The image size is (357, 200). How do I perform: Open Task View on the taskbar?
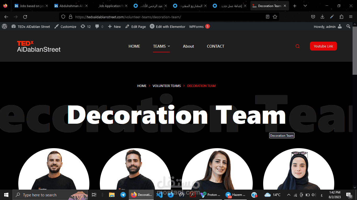point(94,195)
